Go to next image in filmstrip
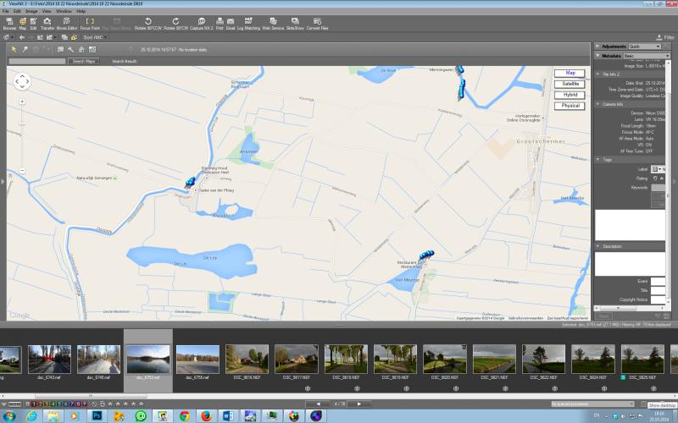Viewport: 678px width, 423px height. point(358,404)
